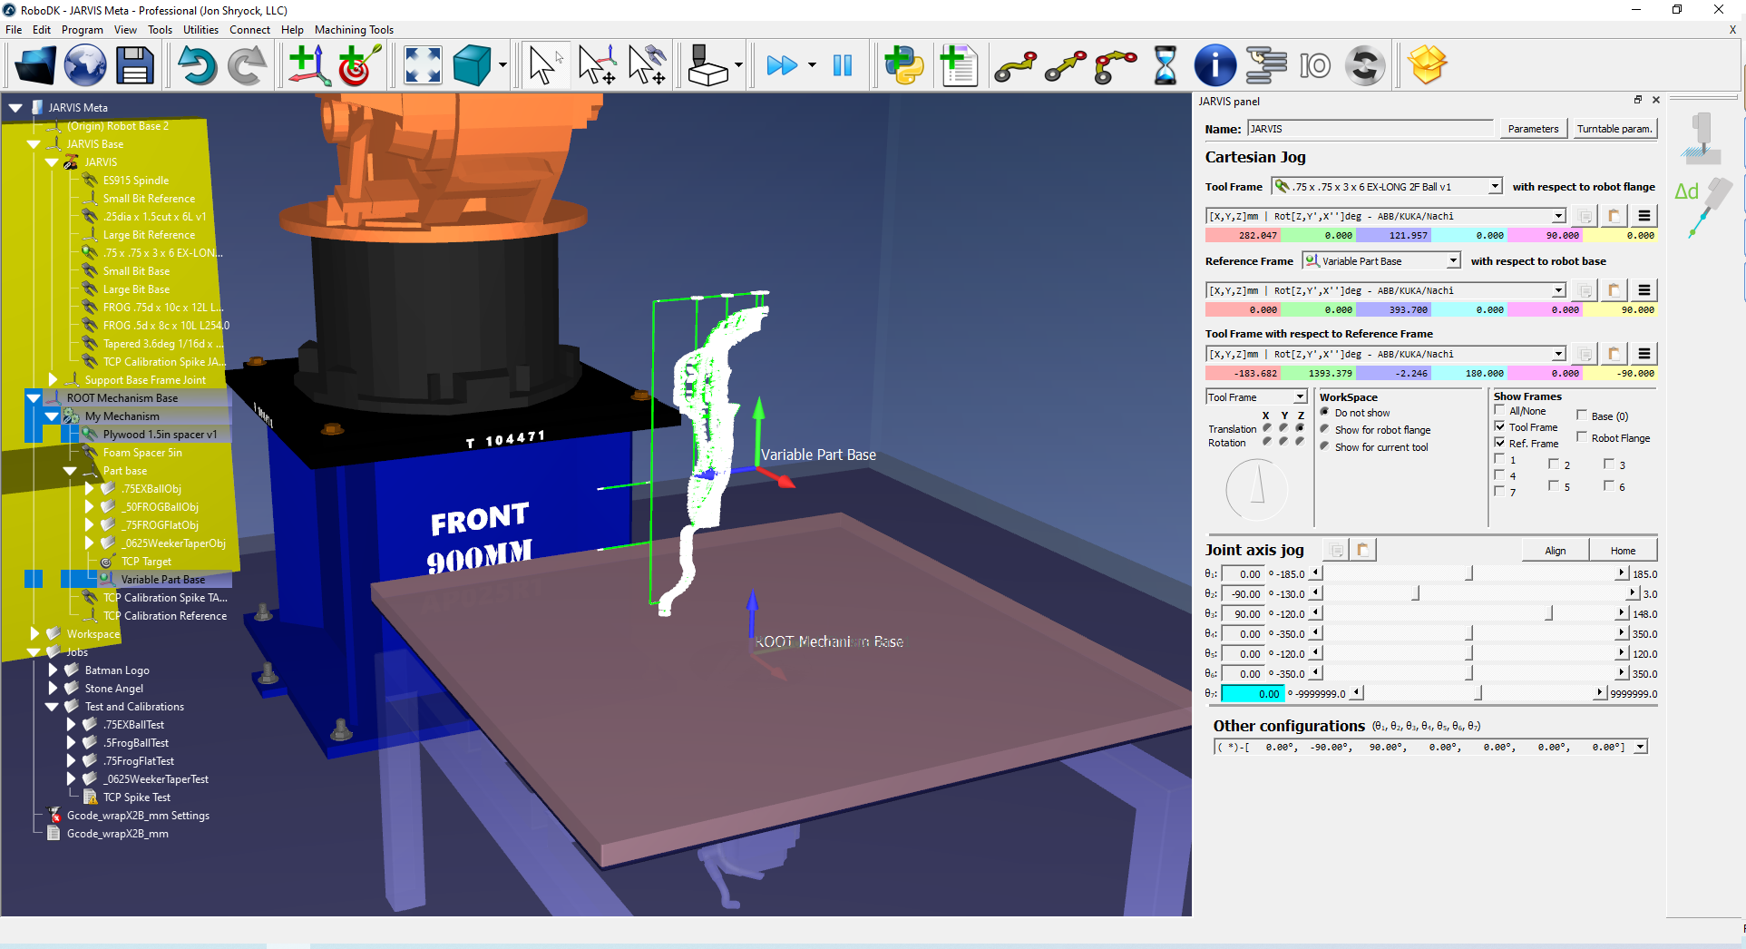Click the Home button in joint jog
The image size is (1746, 949).
pos(1623,551)
